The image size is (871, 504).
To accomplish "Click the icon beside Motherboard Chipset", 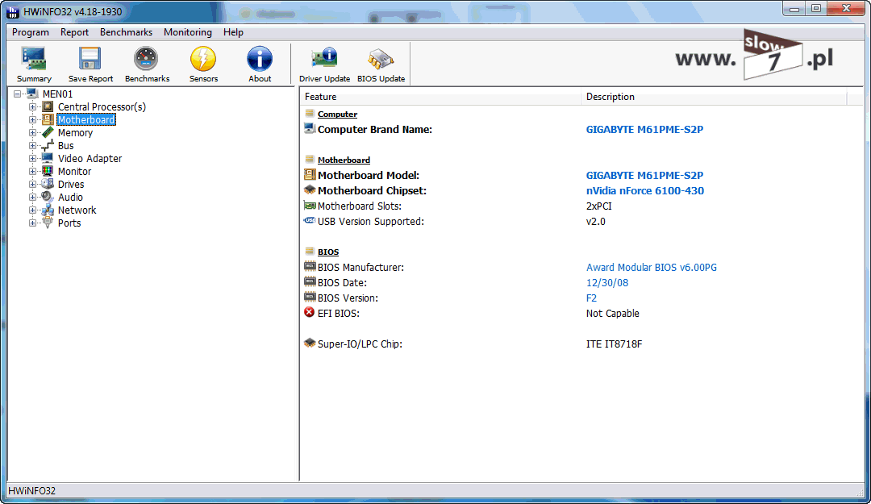I will pos(310,190).
